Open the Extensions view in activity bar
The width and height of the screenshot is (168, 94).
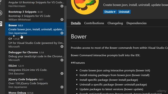coord(1,23)
